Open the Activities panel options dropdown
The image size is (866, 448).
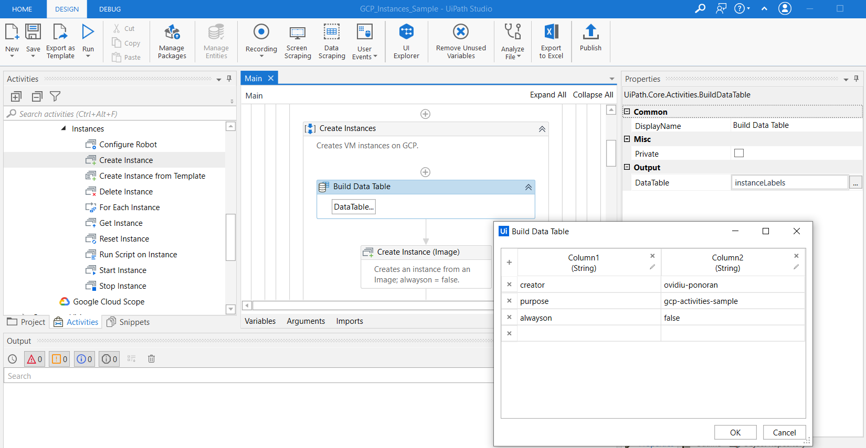[x=219, y=80]
